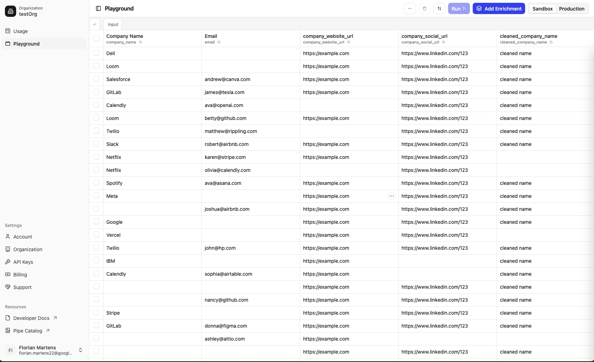Viewport: 594px width, 362px height.
Task: Check the Spotify row checkbox
Action: [x=96, y=182]
